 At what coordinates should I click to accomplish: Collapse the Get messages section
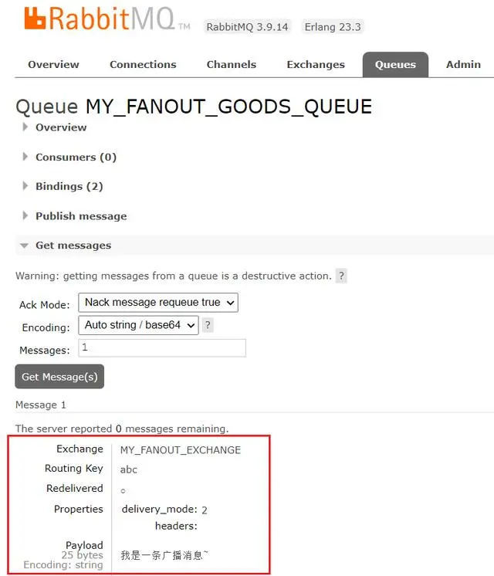[x=66, y=246]
